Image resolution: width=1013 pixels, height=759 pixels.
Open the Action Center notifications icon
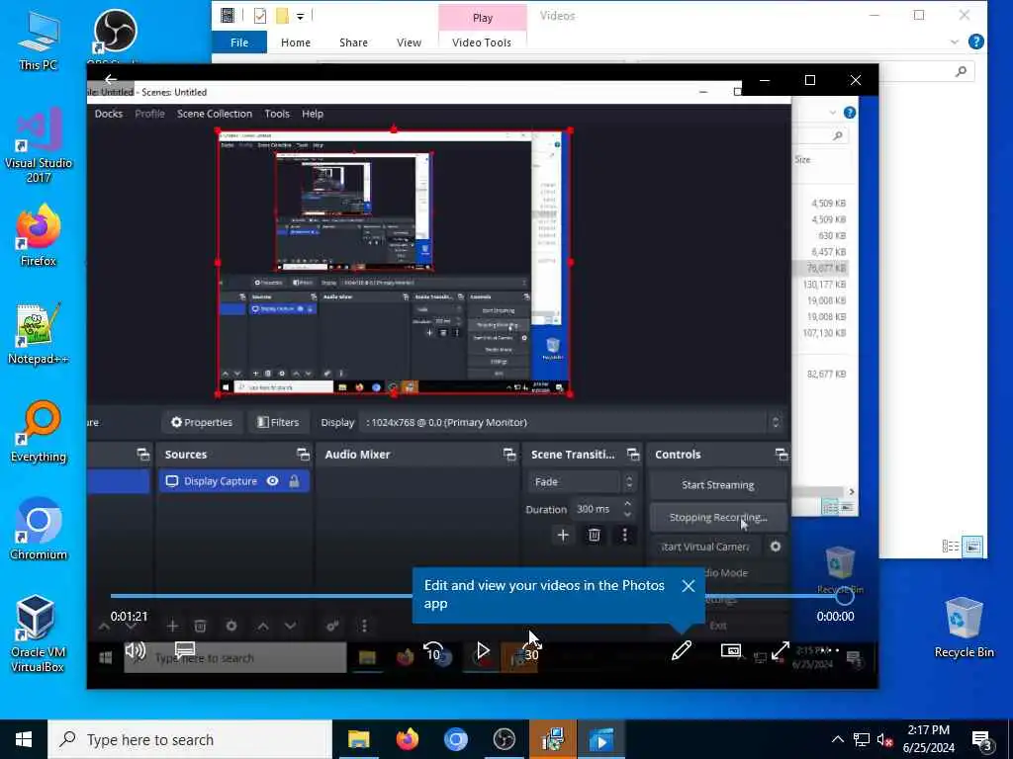click(x=982, y=740)
